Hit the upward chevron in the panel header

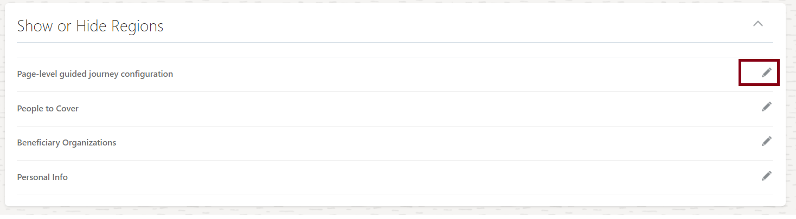pyautogui.click(x=758, y=24)
